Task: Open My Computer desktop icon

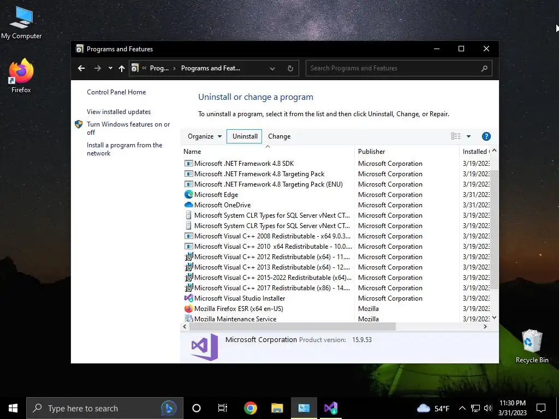Action: pos(21,22)
